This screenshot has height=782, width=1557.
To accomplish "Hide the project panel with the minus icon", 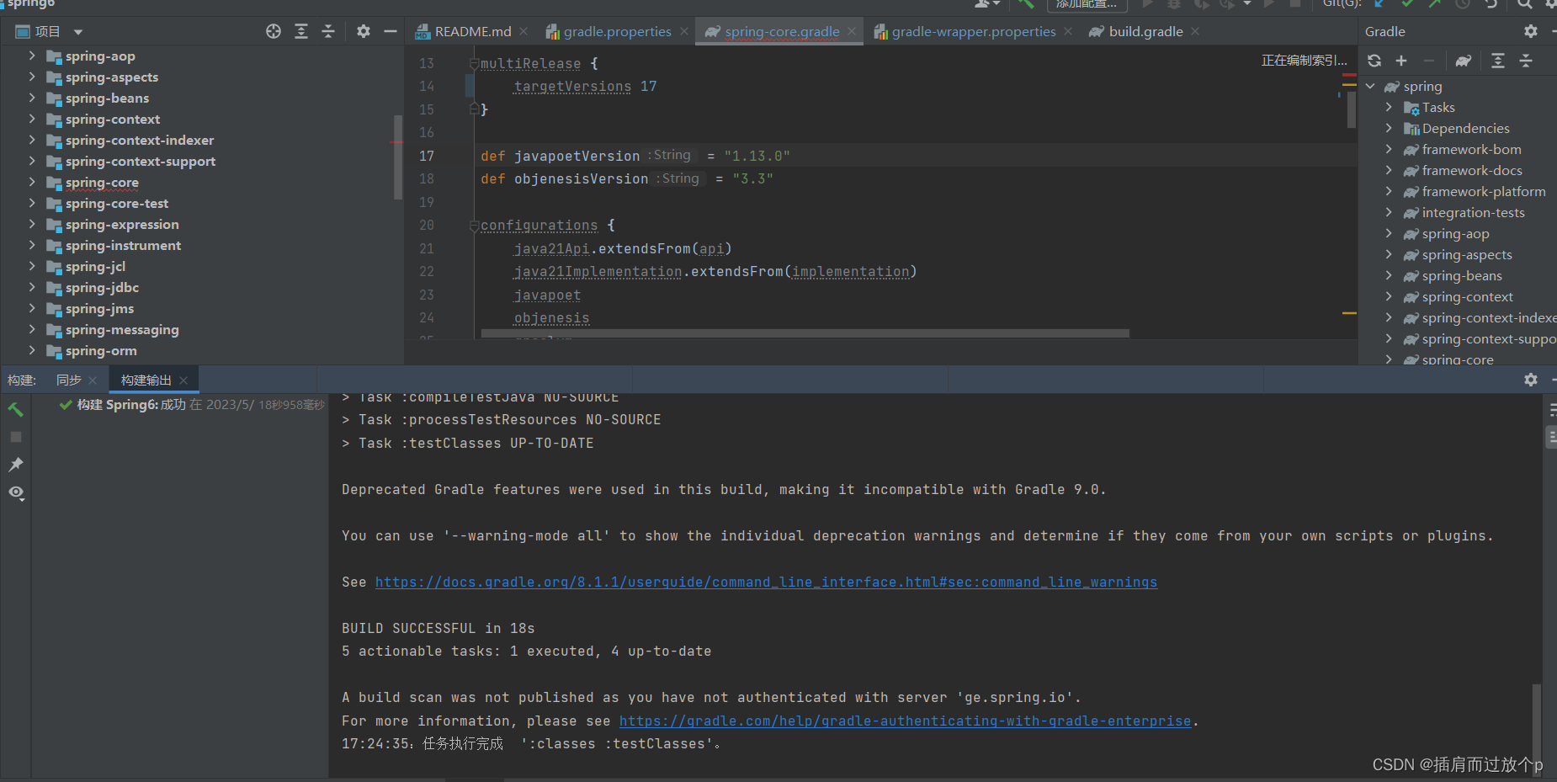I will 391,31.
